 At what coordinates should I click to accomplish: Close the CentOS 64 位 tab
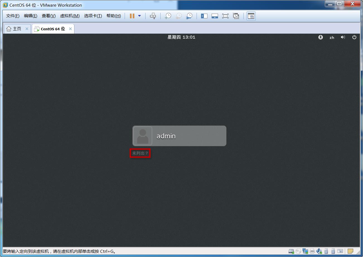[70, 29]
